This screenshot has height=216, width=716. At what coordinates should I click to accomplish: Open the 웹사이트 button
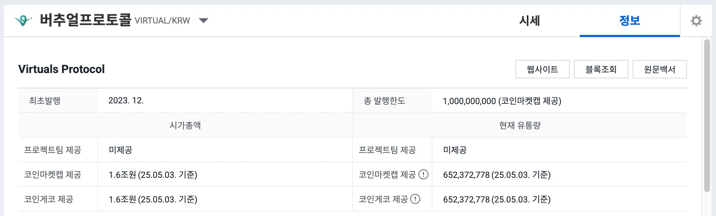click(542, 69)
